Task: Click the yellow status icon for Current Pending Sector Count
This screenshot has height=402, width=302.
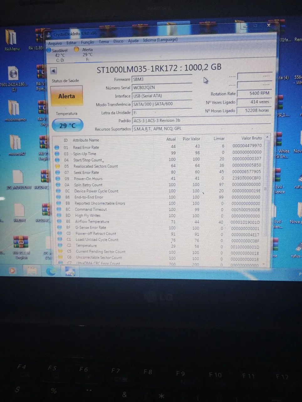Action: click(60, 251)
